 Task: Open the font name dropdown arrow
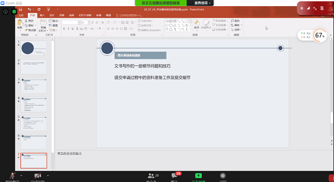pos(79,22)
